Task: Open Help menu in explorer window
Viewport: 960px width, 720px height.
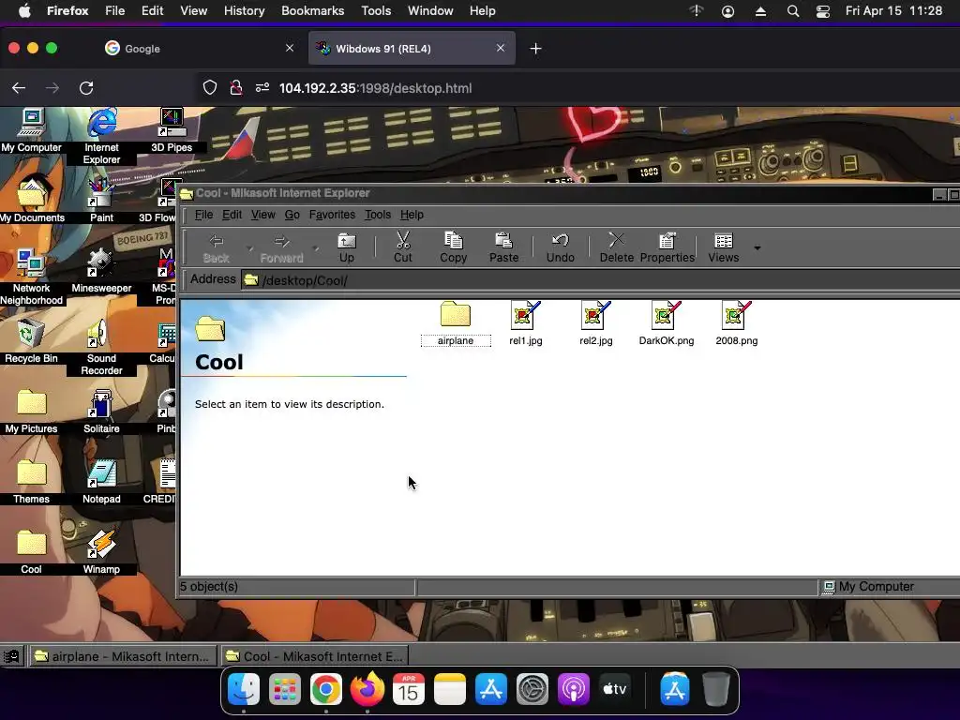Action: coord(412,215)
